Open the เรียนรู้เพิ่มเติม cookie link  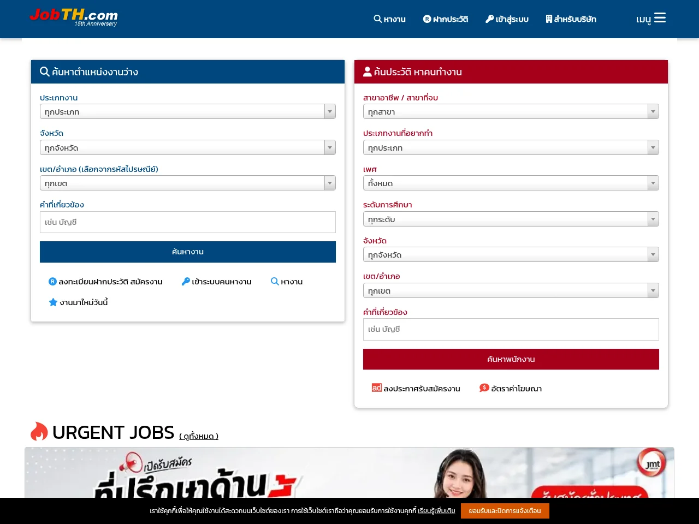436,511
